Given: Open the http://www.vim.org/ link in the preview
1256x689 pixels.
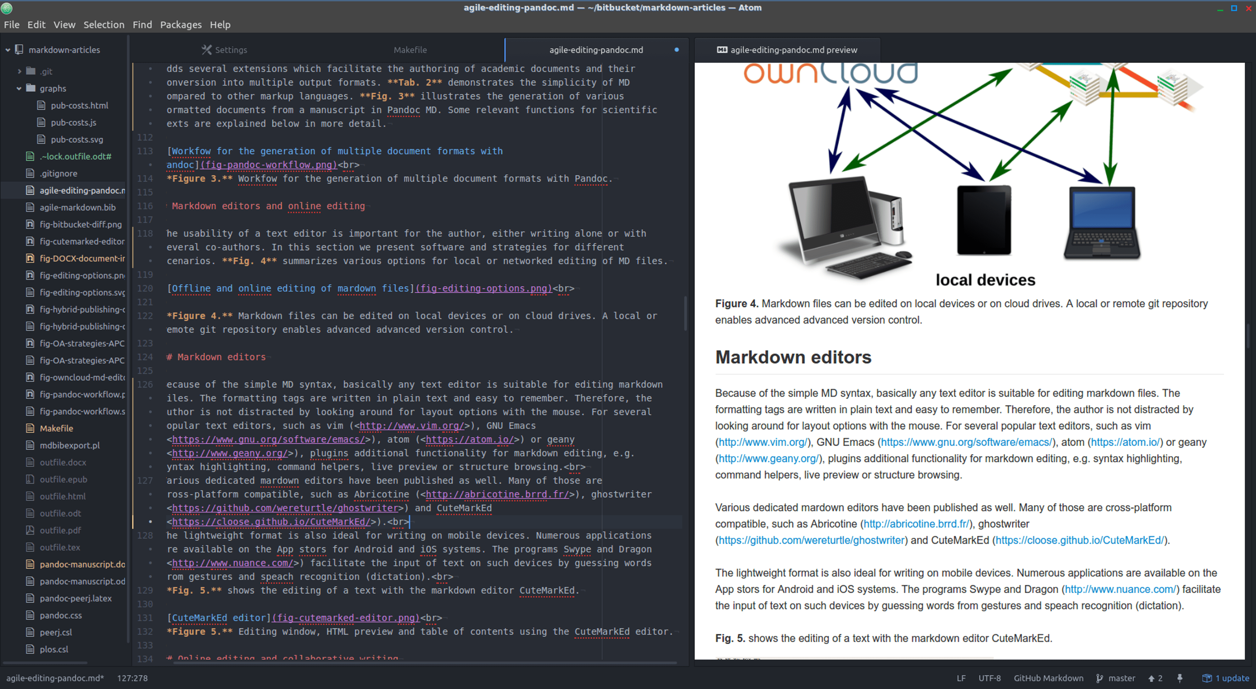Looking at the screenshot, I should [762, 442].
